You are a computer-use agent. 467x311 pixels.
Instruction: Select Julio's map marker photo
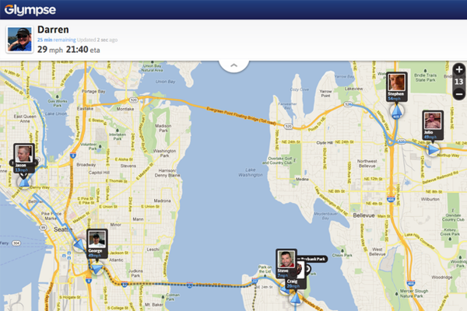tap(433, 121)
